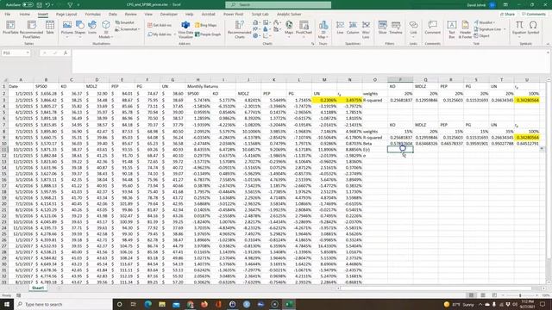Insert a PivotTable

[x=10, y=28]
